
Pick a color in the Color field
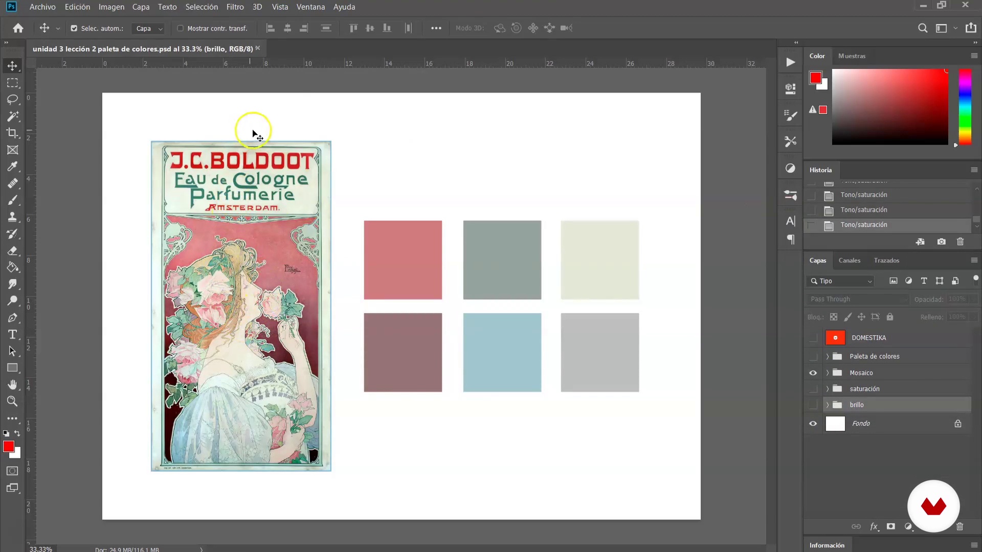(x=889, y=107)
